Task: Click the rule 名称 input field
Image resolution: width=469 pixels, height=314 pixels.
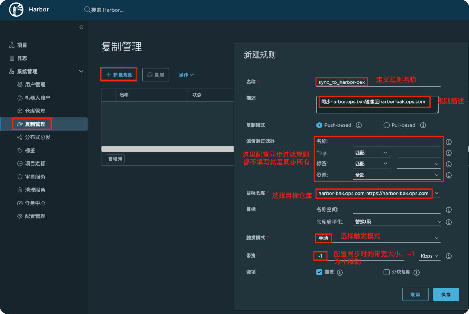Action: [378, 82]
